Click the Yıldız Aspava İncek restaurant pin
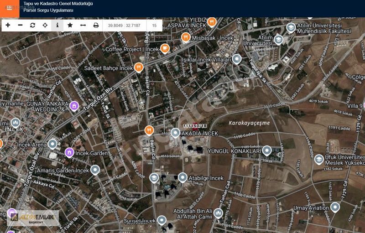365x233 pixels. (212, 22)
